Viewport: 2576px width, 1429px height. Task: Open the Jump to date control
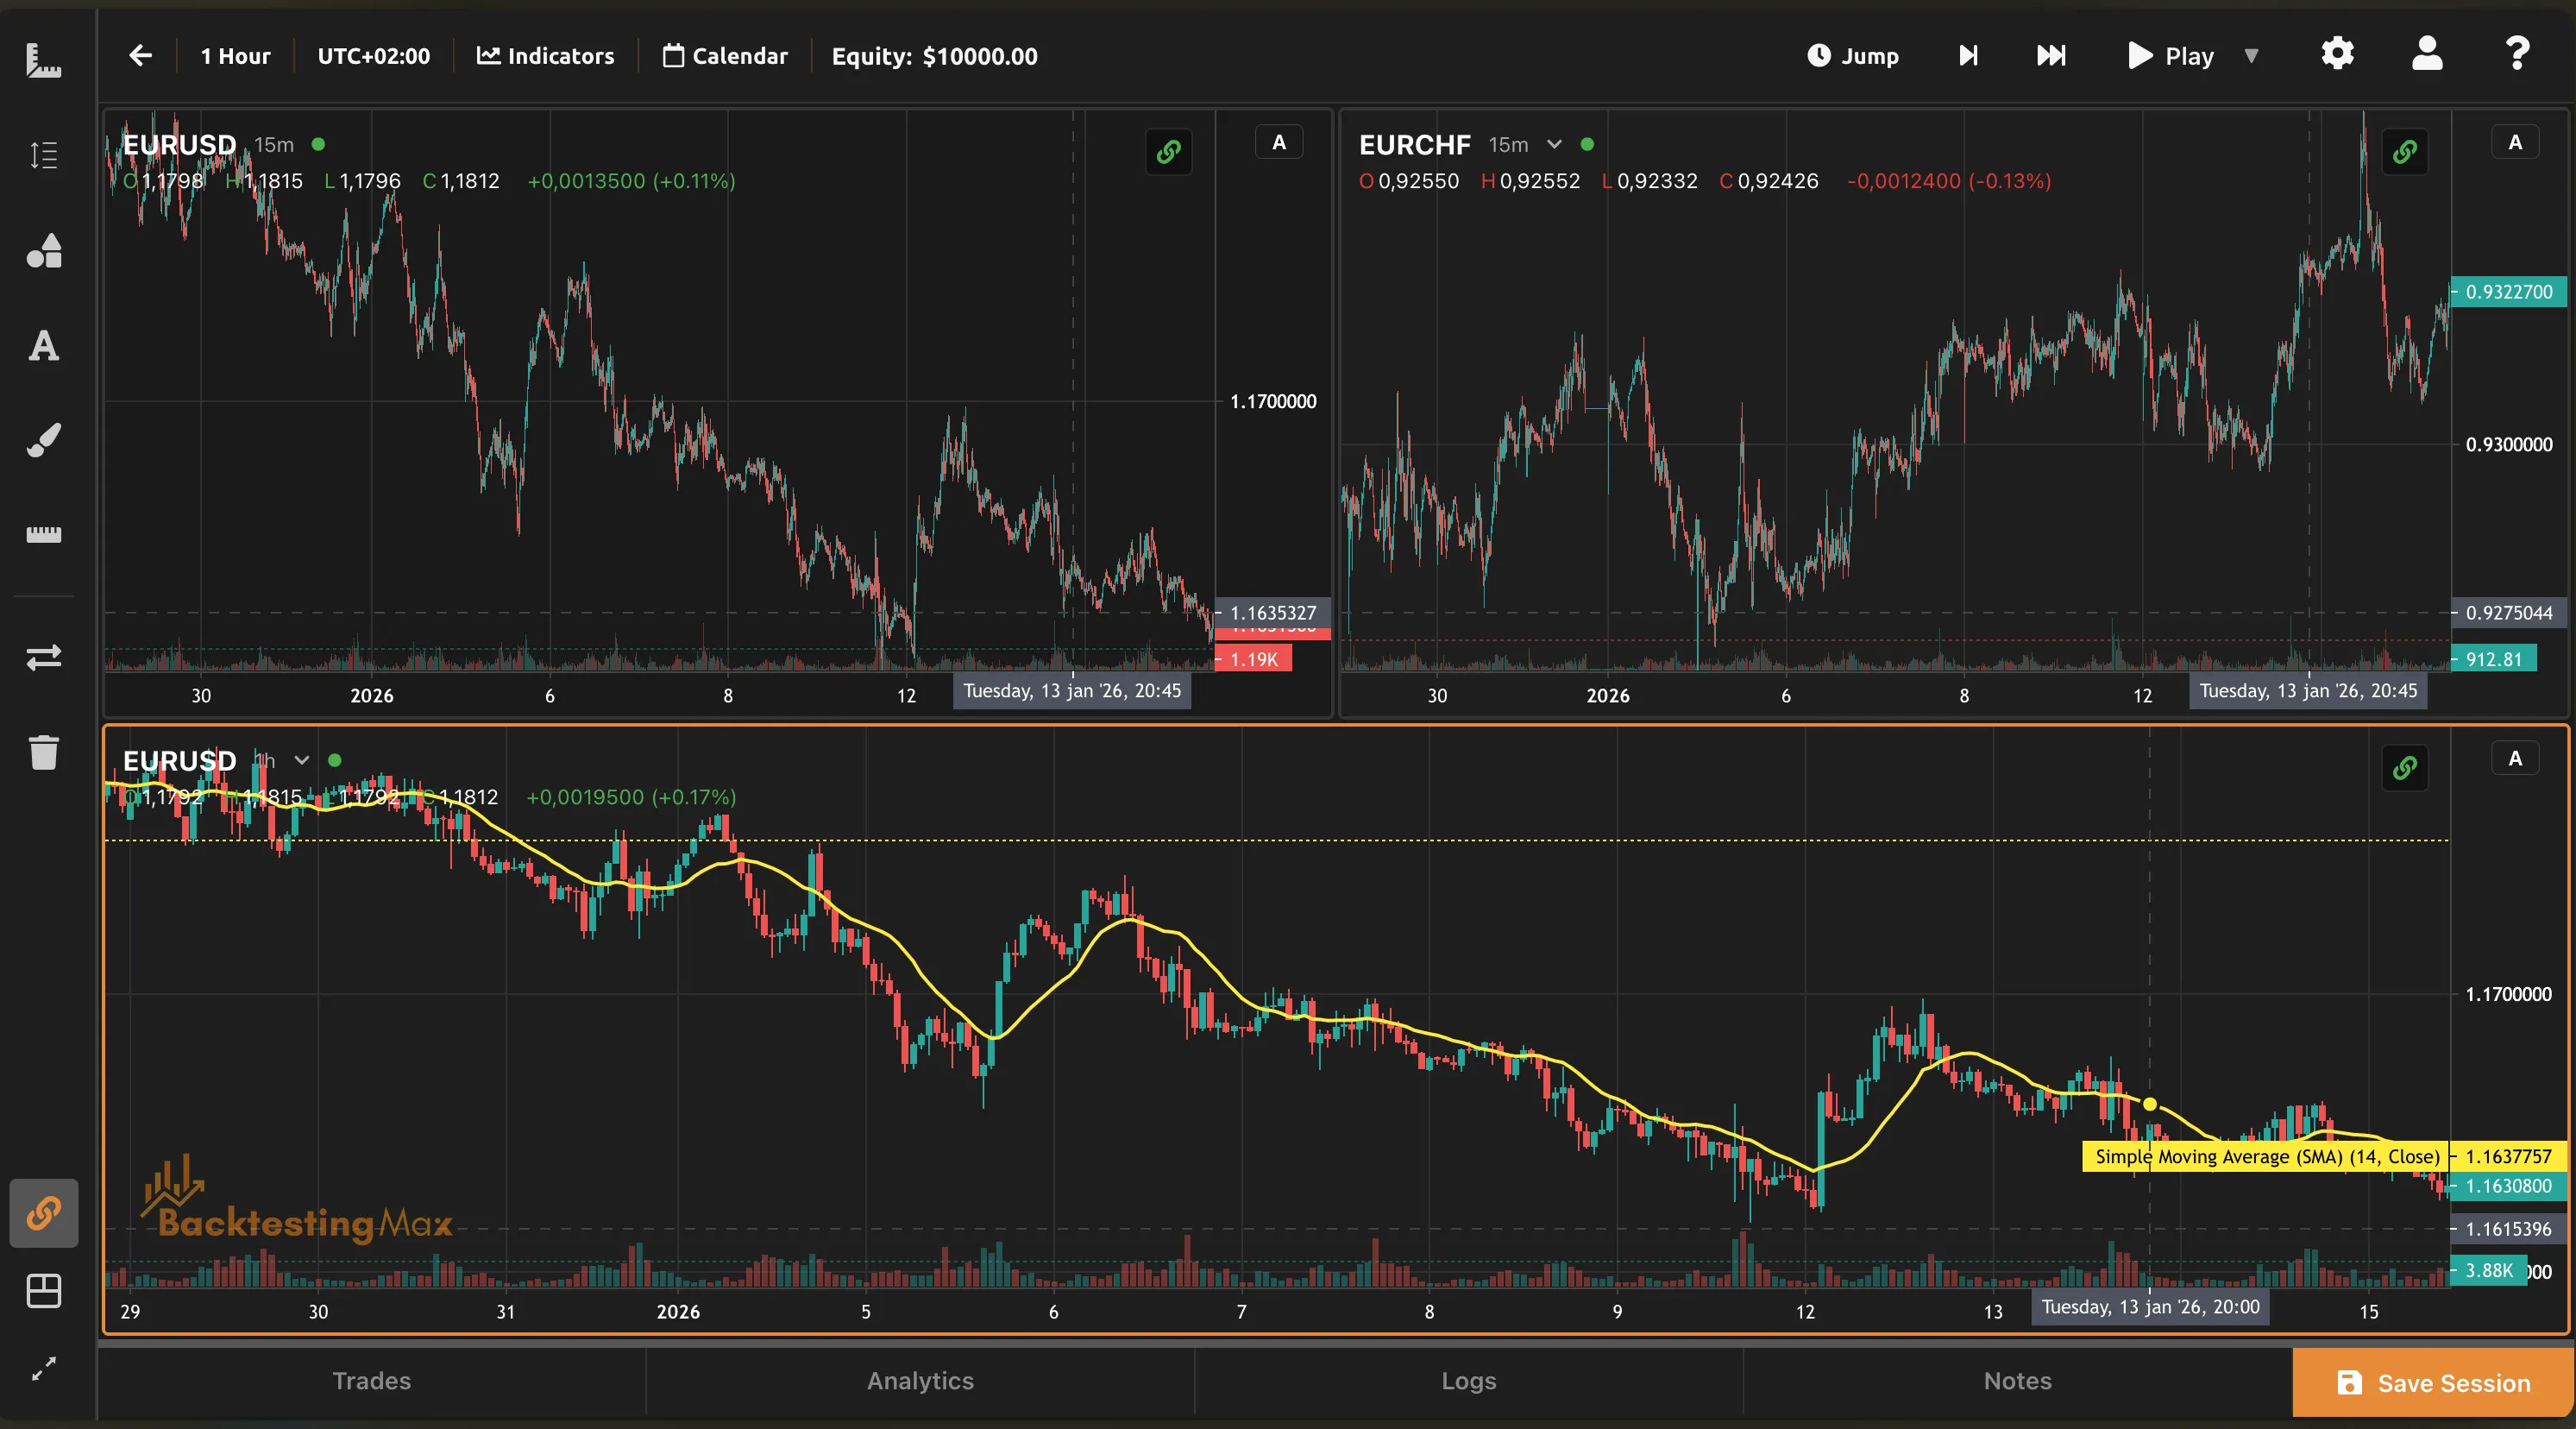coord(1853,55)
